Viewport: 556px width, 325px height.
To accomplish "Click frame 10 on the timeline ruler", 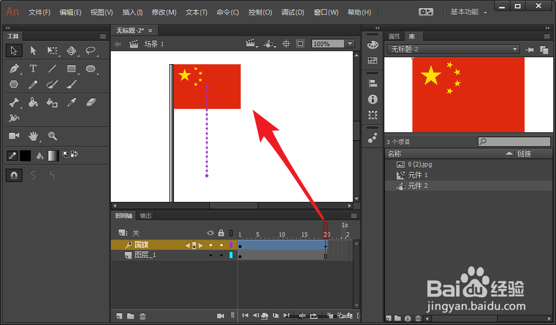I will pos(282,234).
